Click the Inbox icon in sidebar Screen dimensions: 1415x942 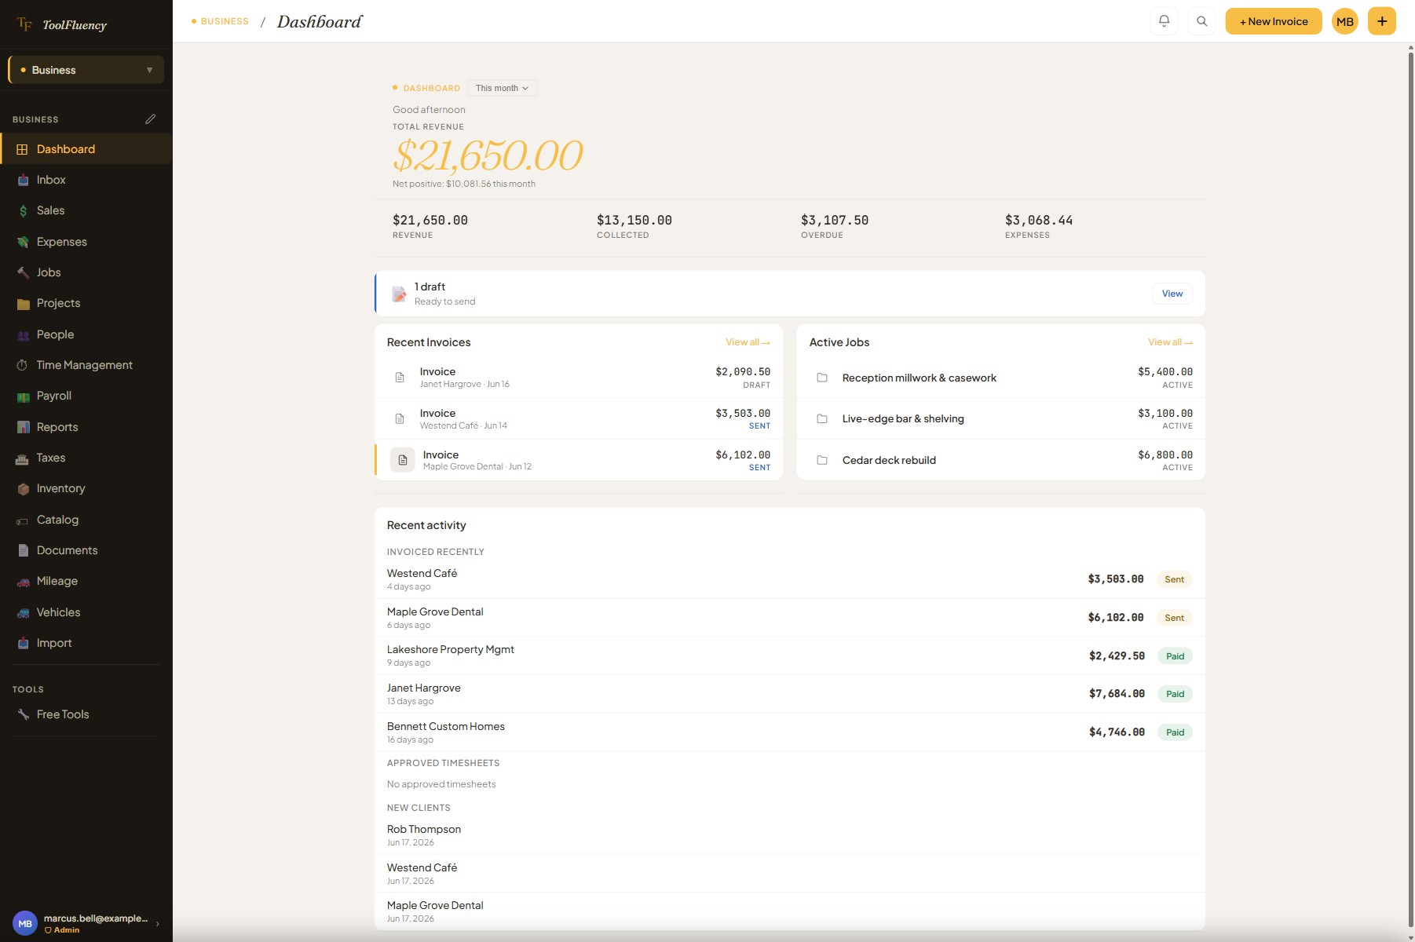point(23,180)
